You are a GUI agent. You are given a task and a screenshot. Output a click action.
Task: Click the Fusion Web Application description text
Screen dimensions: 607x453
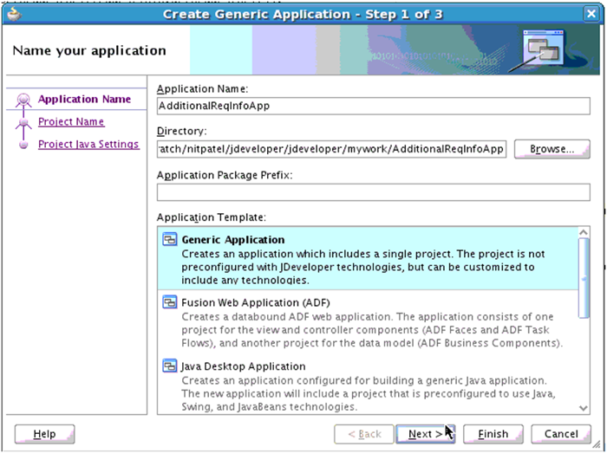click(x=372, y=330)
